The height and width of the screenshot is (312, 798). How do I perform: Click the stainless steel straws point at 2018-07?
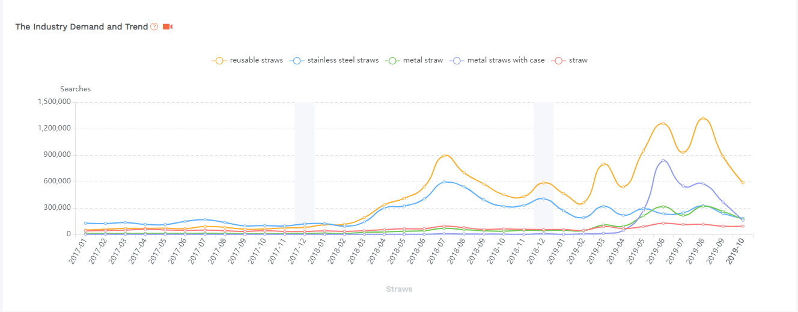tap(444, 182)
